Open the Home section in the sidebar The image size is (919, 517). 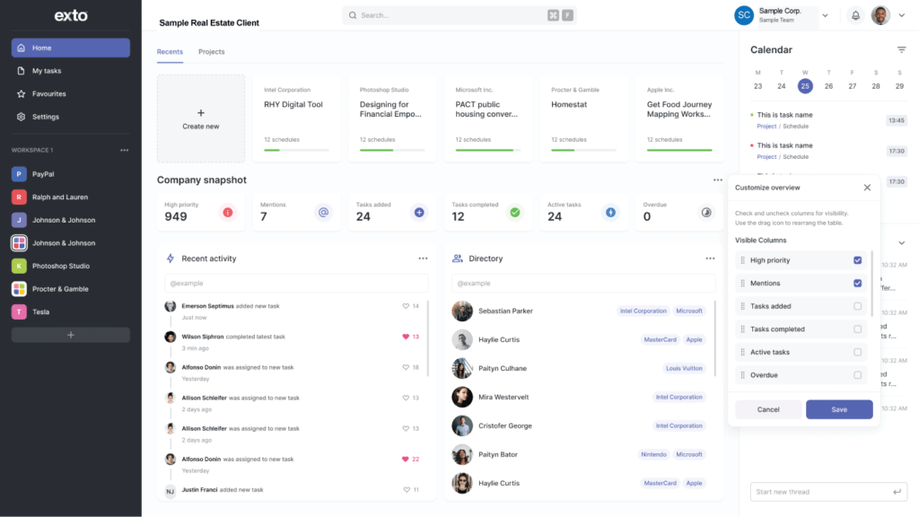click(x=40, y=47)
